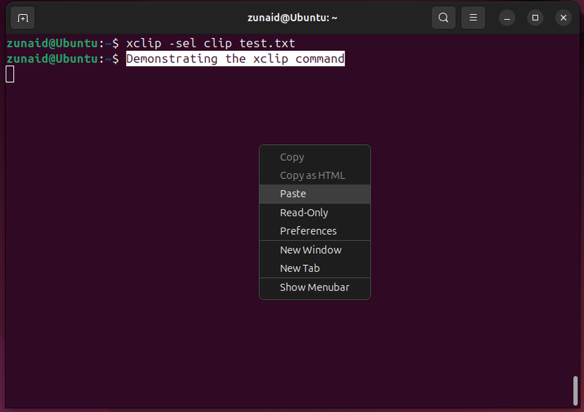
Task: Choose Copy as HTML option
Action: (312, 175)
